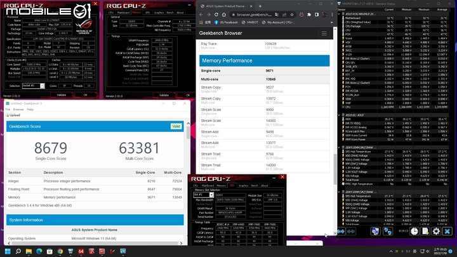Click Chrome page vertical scrollbar thumb
Screen dimensions: 457x257
[x=335, y=168]
